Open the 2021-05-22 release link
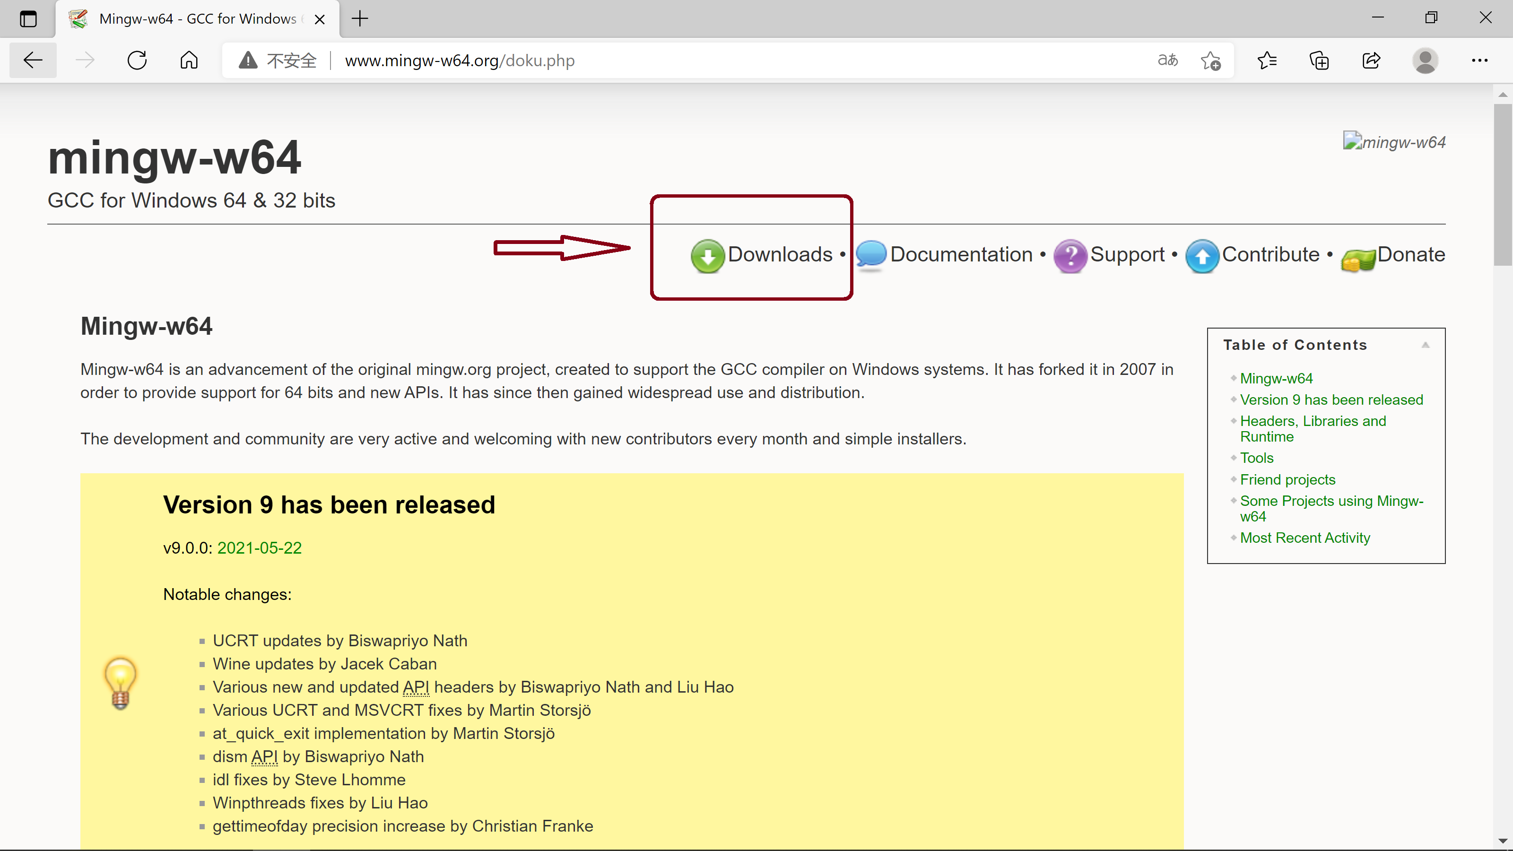This screenshot has height=851, width=1513. click(259, 548)
